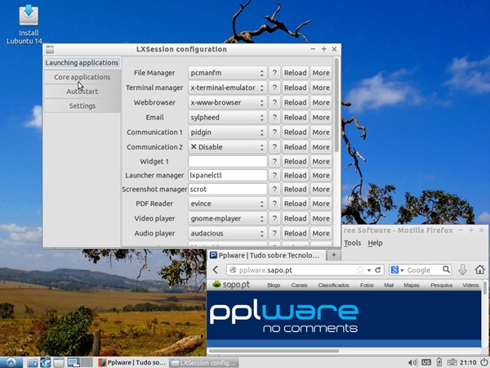The height and width of the screenshot is (368, 490).
Task: Click Firefox back arrow button
Action: point(216,270)
